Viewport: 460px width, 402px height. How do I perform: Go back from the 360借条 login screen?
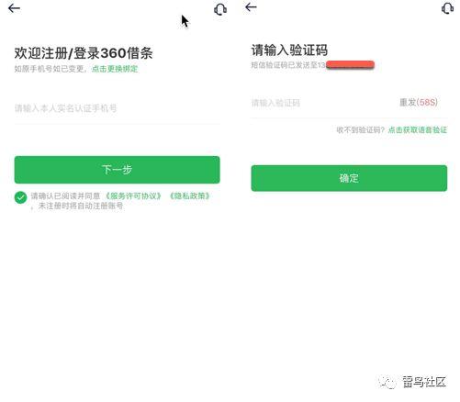(x=14, y=8)
